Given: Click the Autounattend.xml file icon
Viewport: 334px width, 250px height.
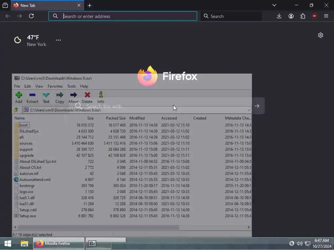Looking at the screenshot, I should point(16,179).
